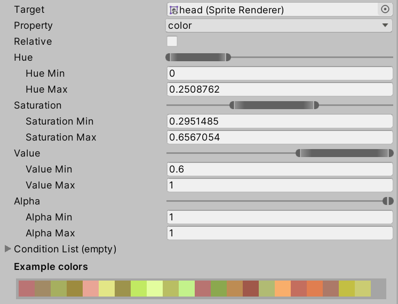Click the Alpha Max input field
The height and width of the screenshot is (304, 398).
pyautogui.click(x=280, y=233)
